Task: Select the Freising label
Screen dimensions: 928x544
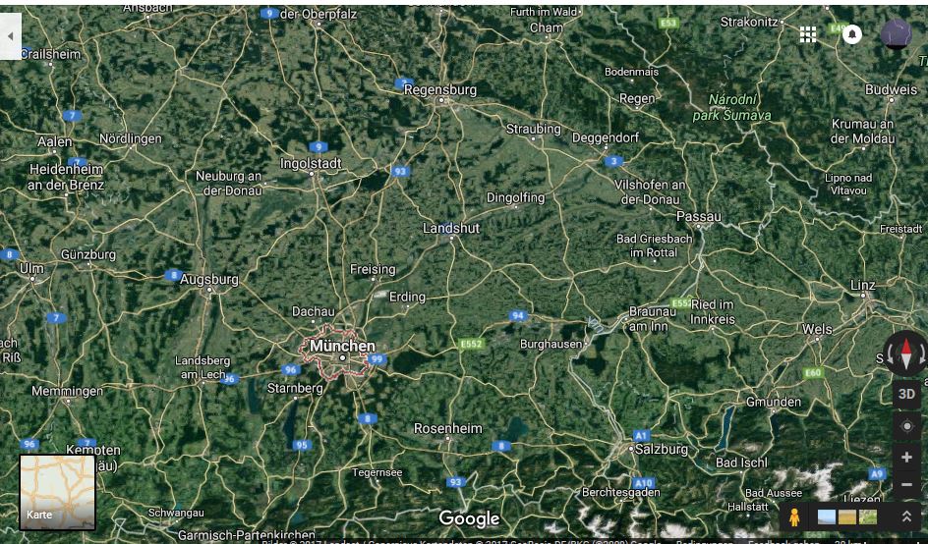Action: point(373,270)
